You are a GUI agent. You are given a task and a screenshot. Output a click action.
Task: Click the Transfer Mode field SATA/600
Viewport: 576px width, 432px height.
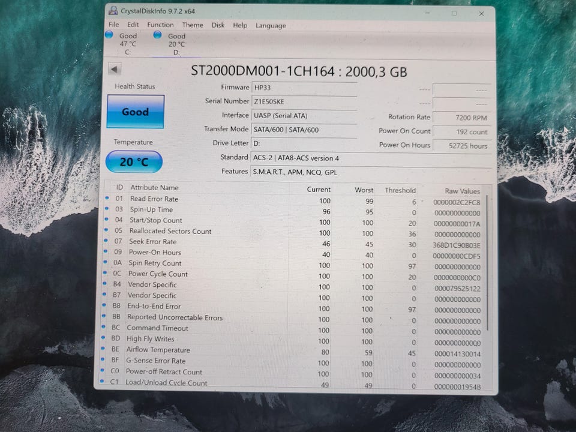pyautogui.click(x=304, y=130)
